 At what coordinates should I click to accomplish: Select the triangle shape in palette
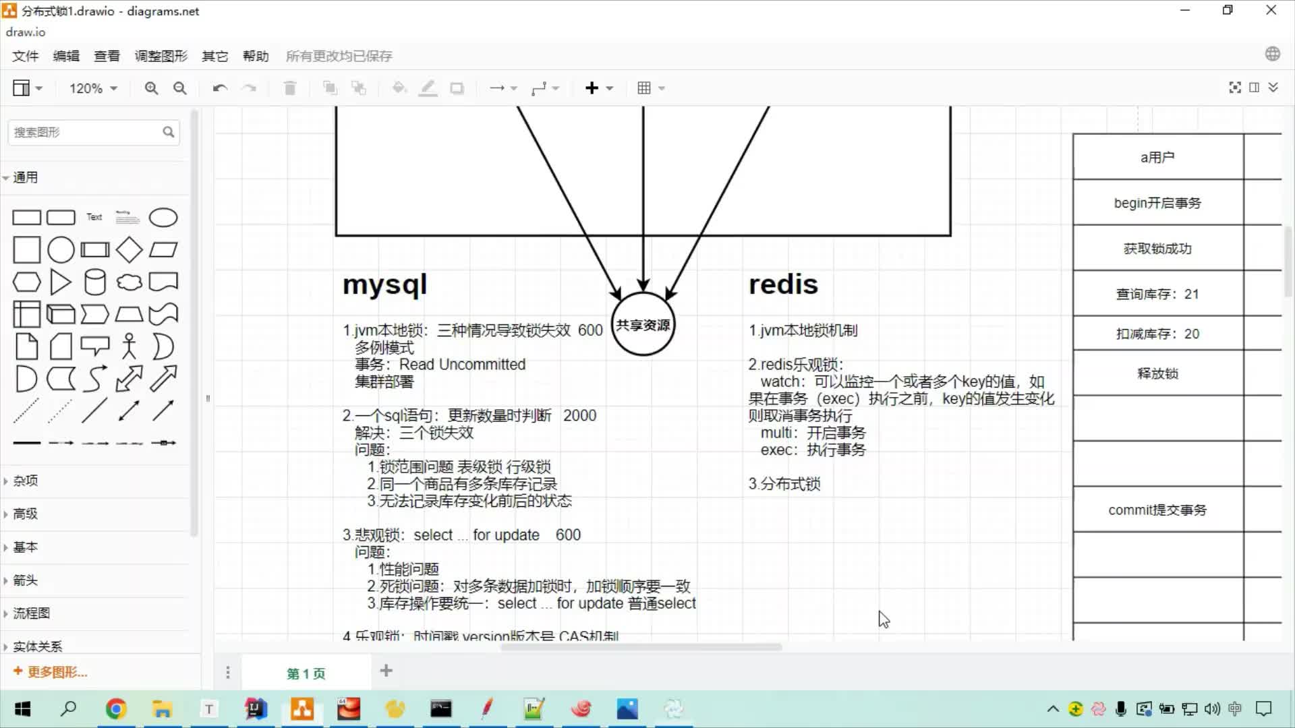pyautogui.click(x=61, y=282)
